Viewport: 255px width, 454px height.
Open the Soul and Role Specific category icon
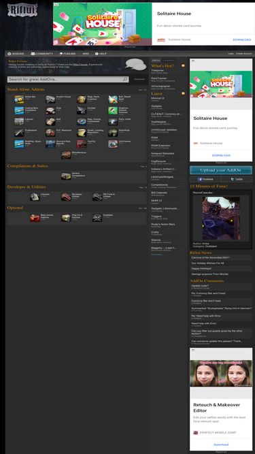pyautogui.click(x=50, y=144)
